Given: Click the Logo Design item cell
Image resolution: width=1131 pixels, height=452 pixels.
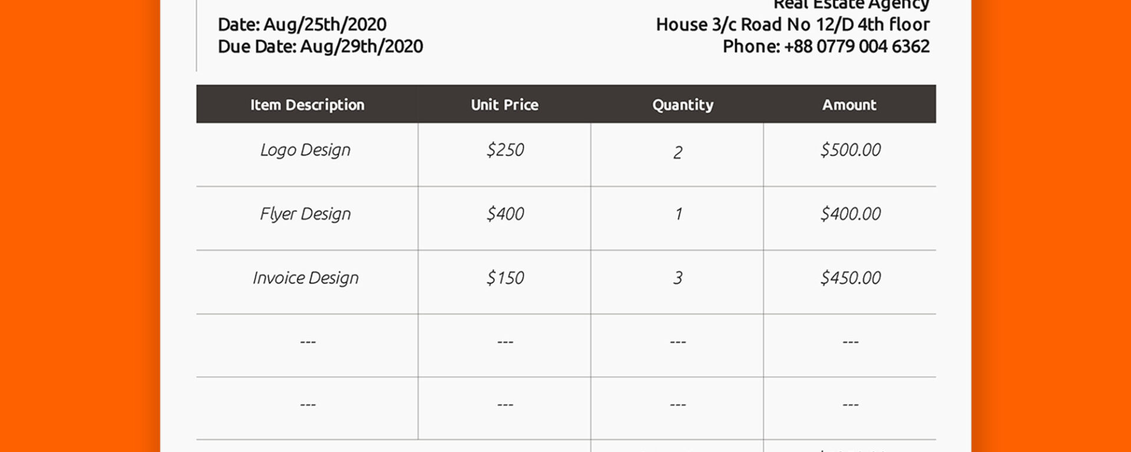Looking at the screenshot, I should point(305,150).
